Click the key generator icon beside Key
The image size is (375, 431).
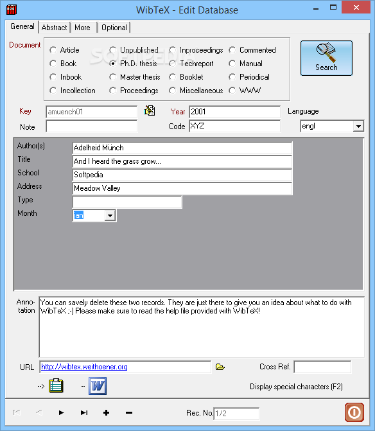point(150,110)
